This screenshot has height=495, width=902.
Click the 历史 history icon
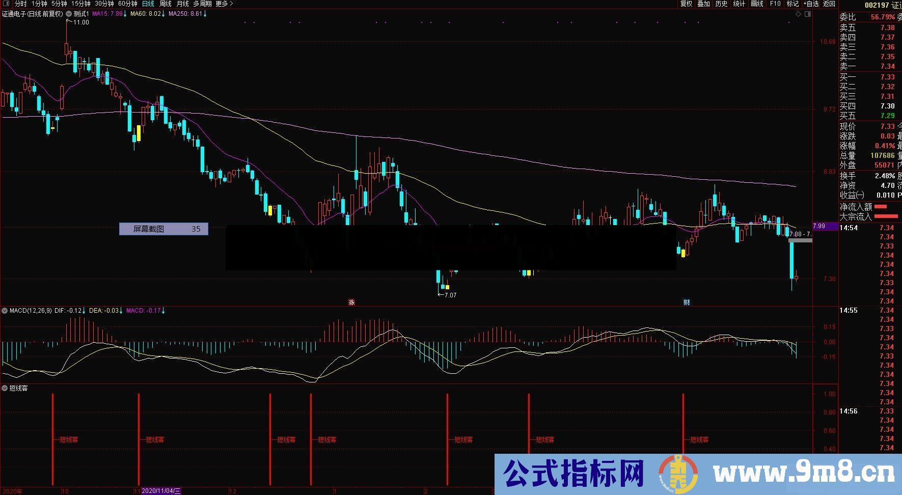coord(722,4)
